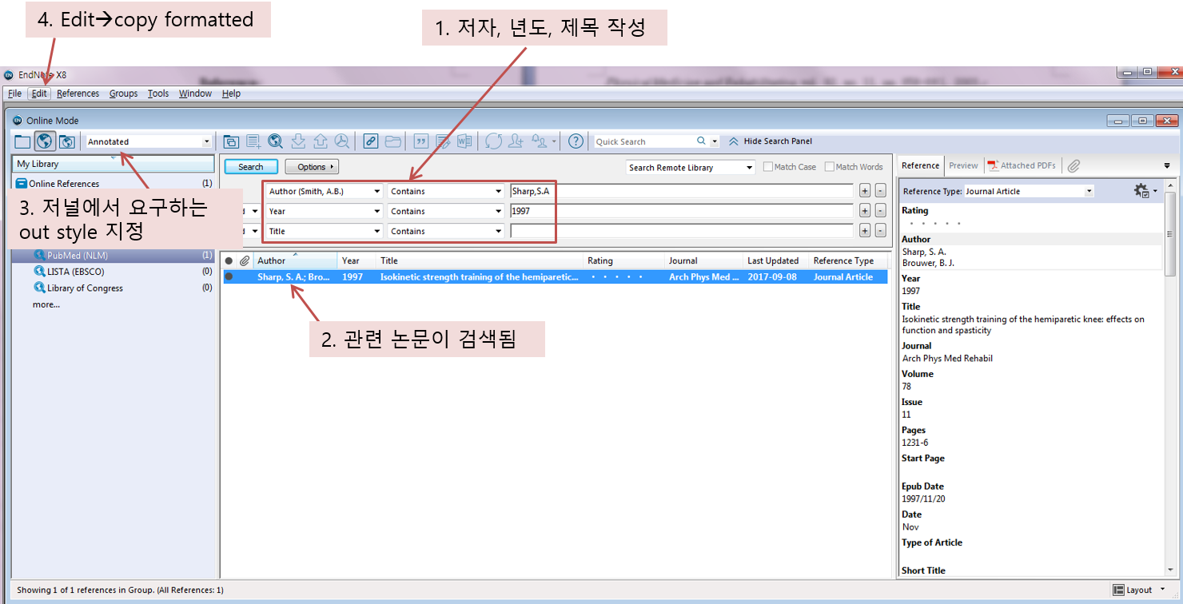Open the References menu
The image size is (1183, 604).
coord(78,93)
